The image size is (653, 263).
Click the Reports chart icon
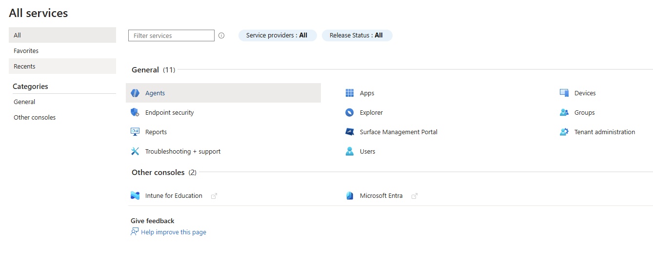click(135, 132)
